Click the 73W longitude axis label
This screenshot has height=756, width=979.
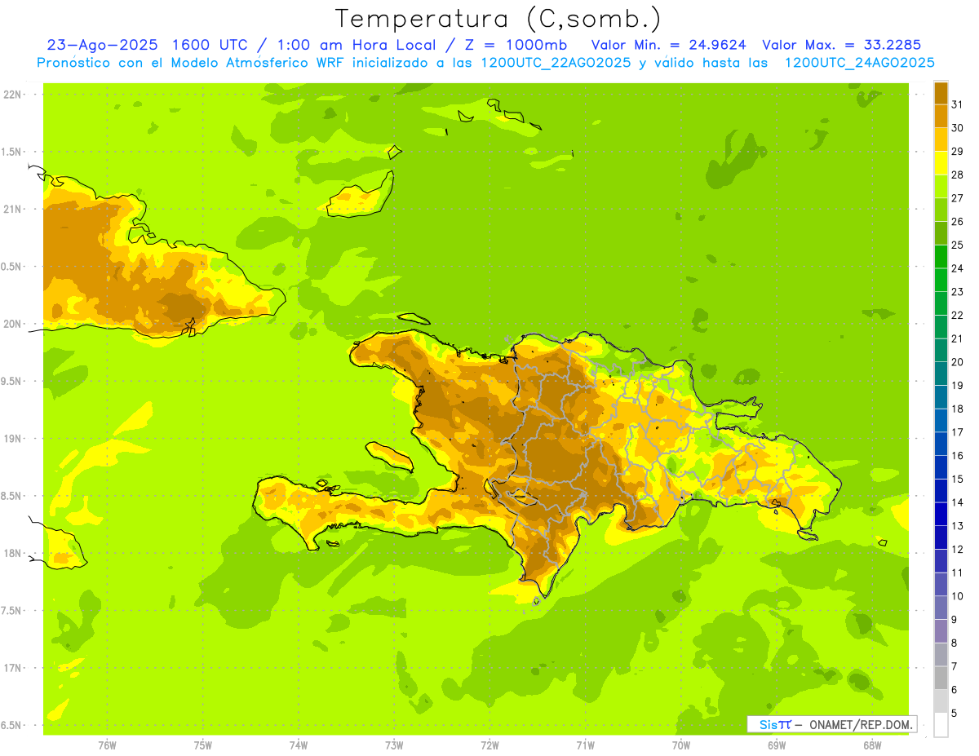394,745
